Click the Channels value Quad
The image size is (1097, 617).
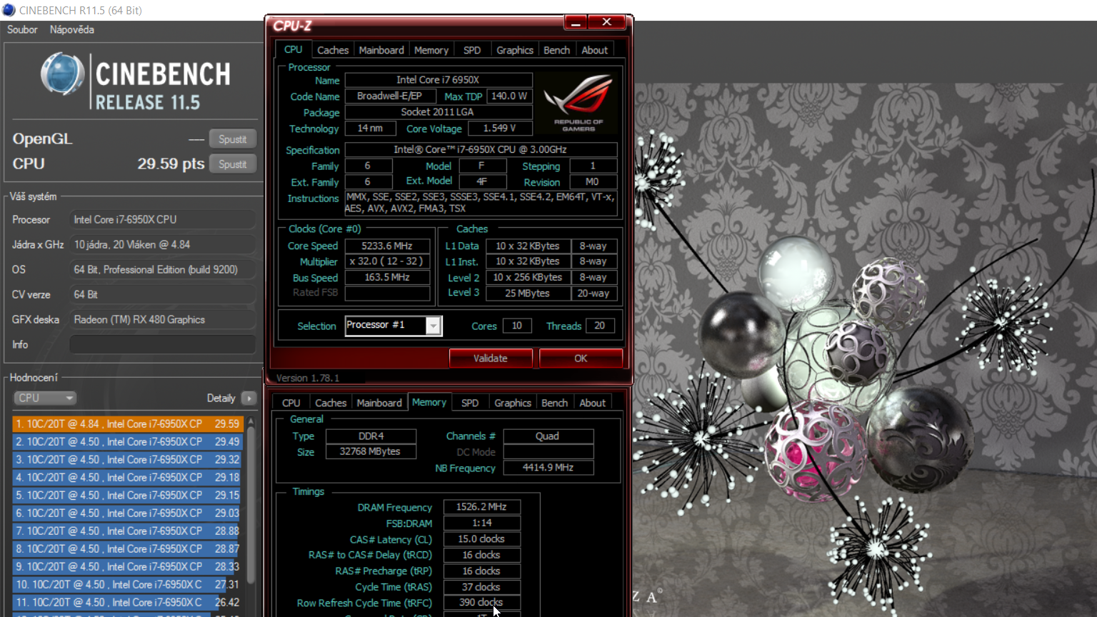[x=548, y=436]
